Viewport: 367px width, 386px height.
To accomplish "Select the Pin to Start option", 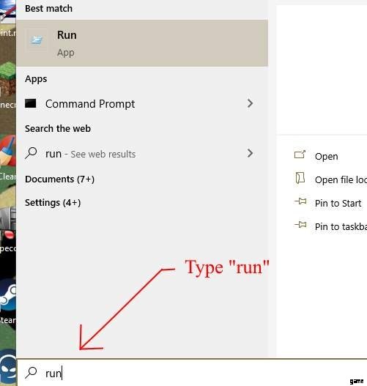I will [x=338, y=204].
